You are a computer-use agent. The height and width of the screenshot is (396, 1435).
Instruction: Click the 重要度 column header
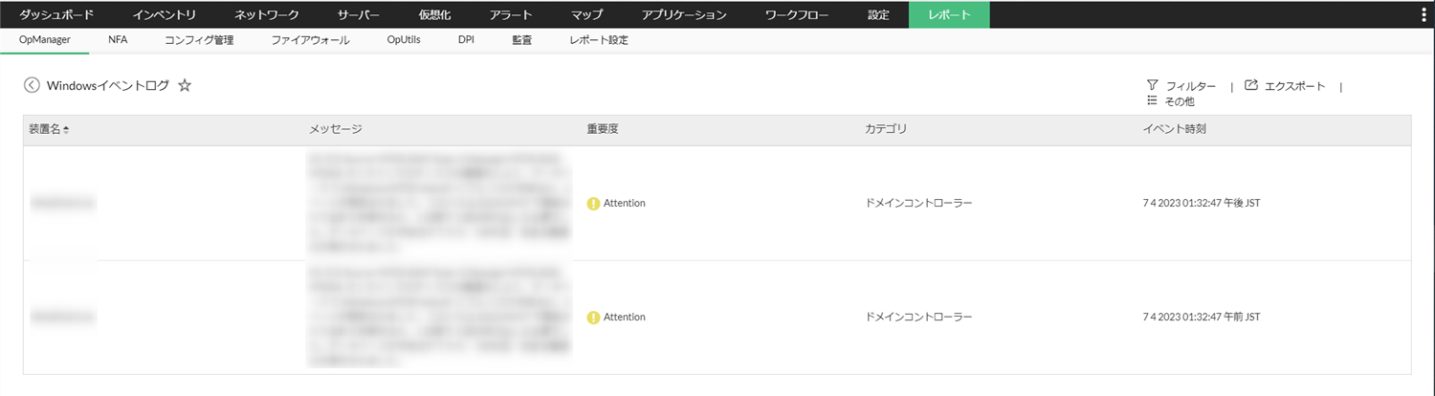point(603,129)
